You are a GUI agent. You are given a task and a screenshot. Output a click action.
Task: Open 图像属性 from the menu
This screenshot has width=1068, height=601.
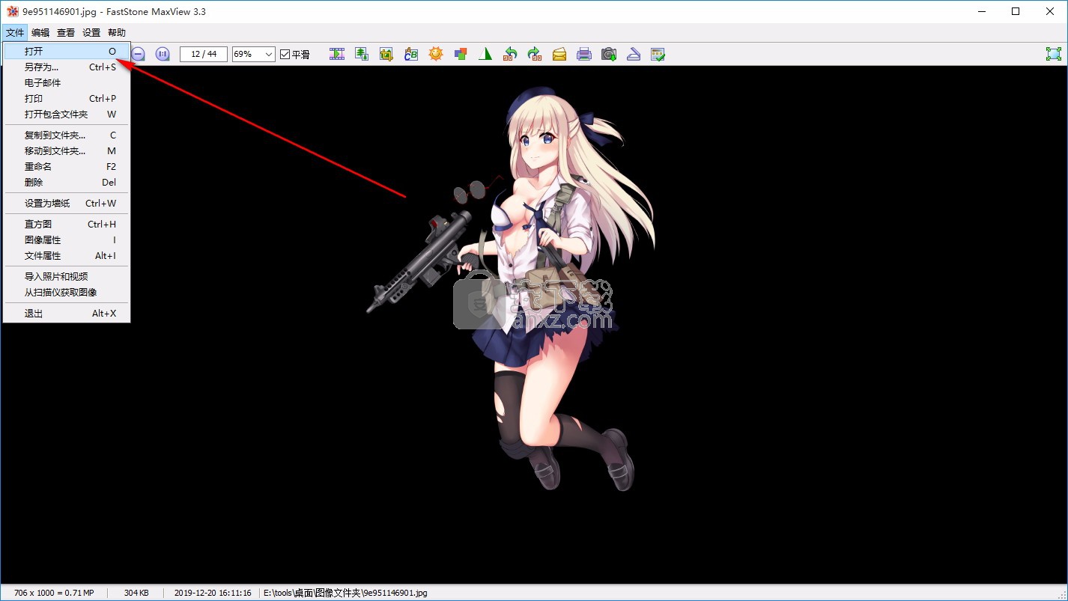(x=67, y=240)
